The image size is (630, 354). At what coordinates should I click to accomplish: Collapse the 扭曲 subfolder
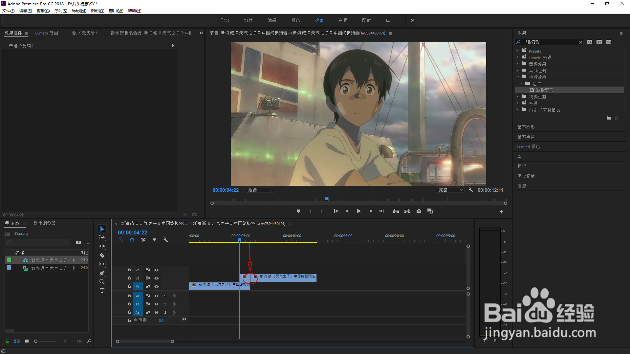(521, 83)
